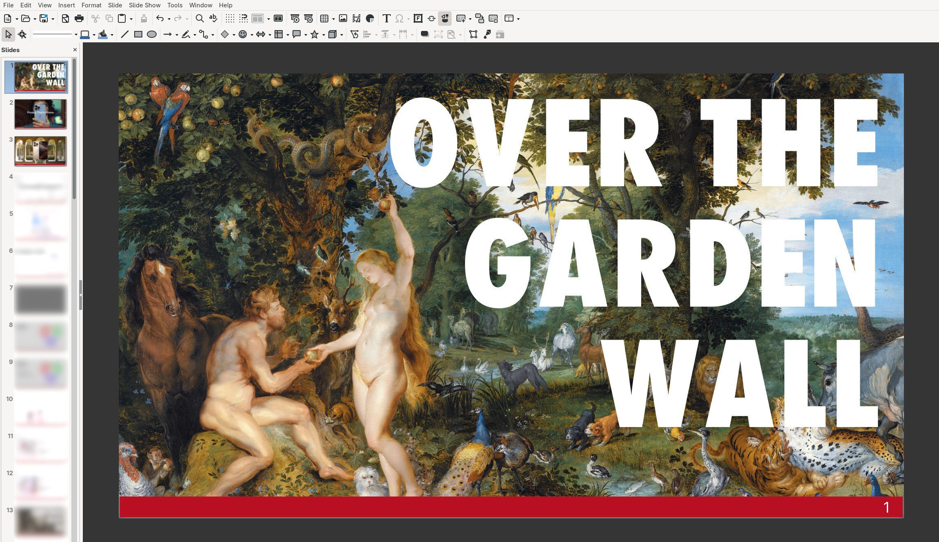Open the Format menu
The image size is (939, 542).
(x=91, y=5)
